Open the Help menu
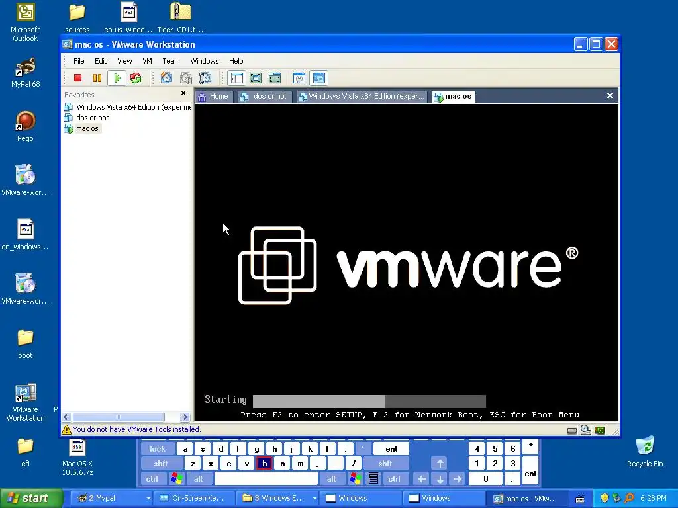The width and height of the screenshot is (678, 508). [x=236, y=61]
